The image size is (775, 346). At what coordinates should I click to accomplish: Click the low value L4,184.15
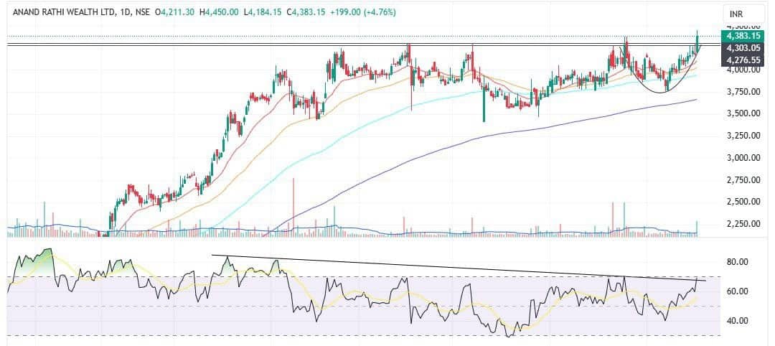click(x=263, y=13)
